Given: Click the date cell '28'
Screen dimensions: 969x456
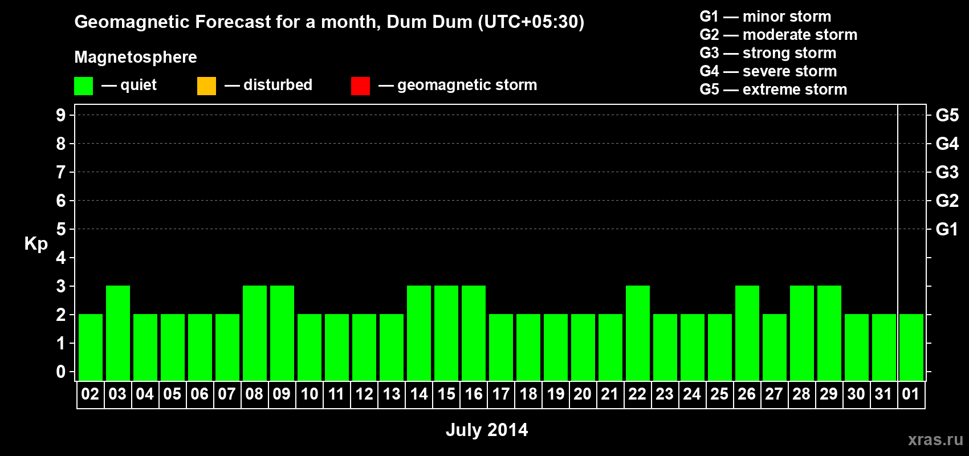Looking at the screenshot, I should (x=801, y=394).
